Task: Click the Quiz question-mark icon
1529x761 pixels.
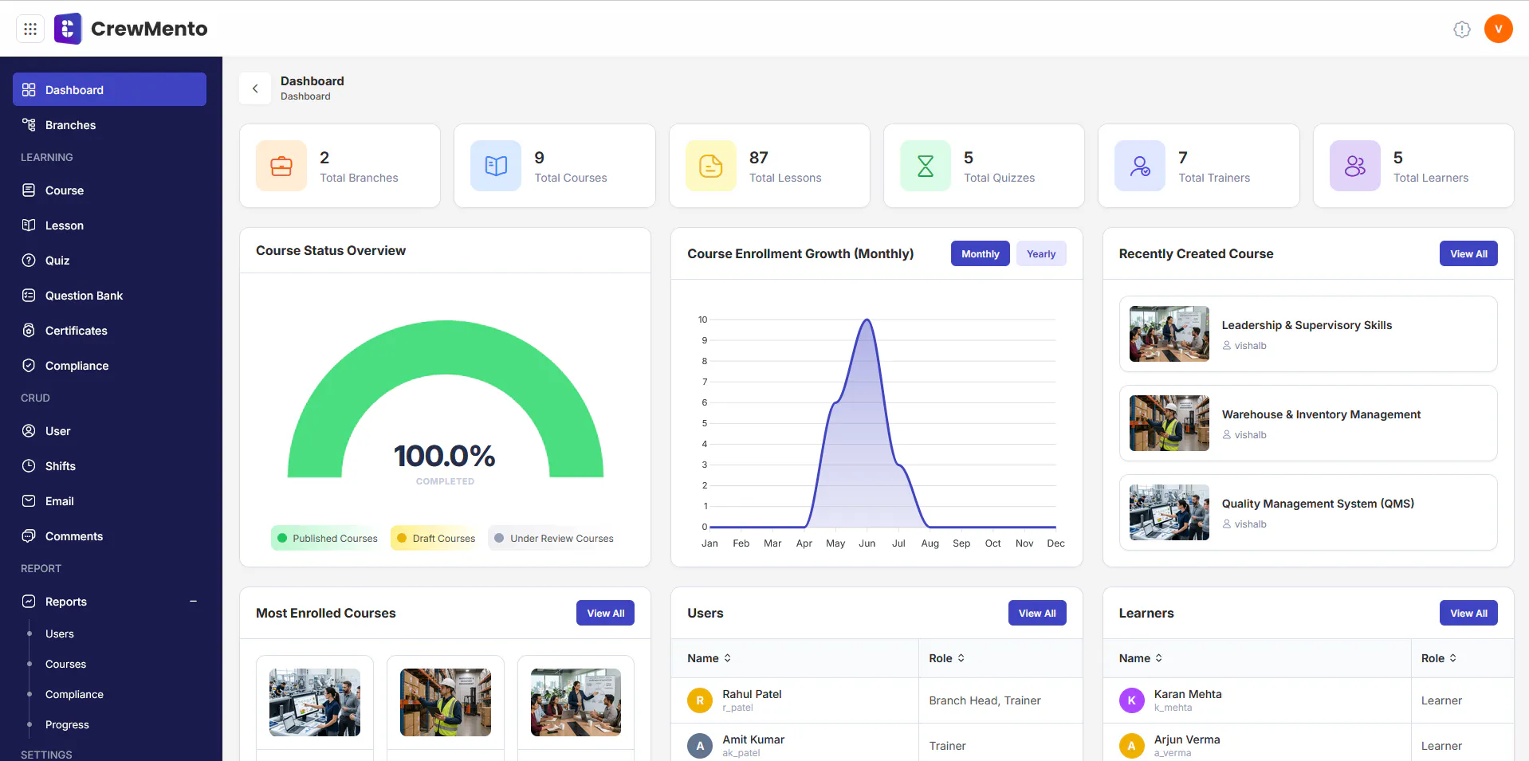Action: (29, 261)
